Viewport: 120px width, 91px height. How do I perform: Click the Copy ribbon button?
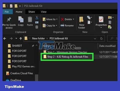tap(21, 21)
